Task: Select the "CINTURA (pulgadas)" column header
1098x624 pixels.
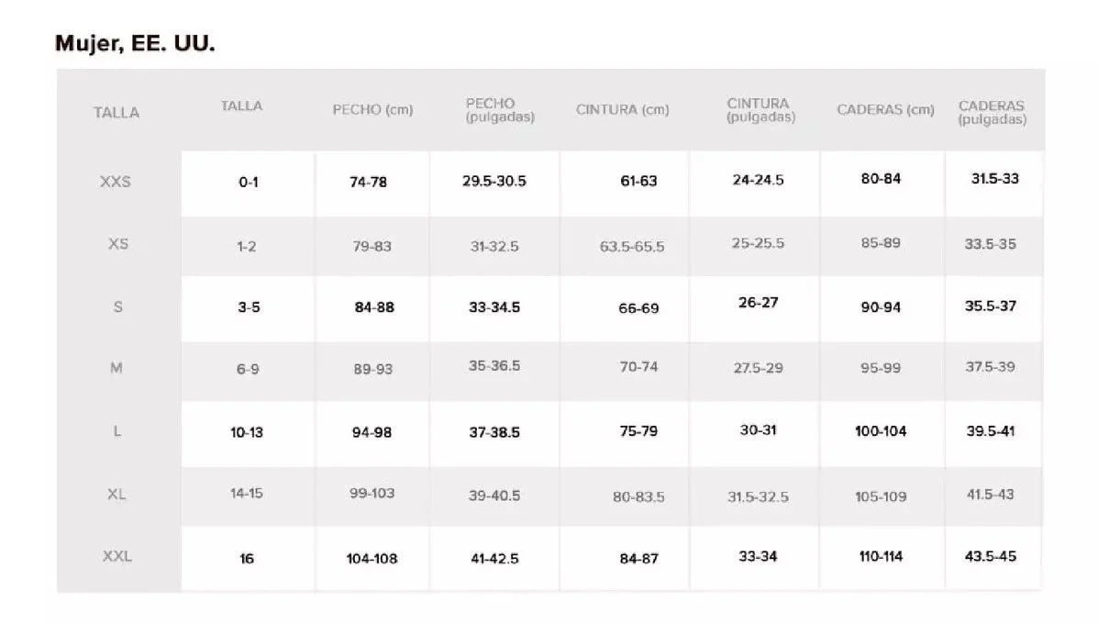Action: tap(760, 110)
